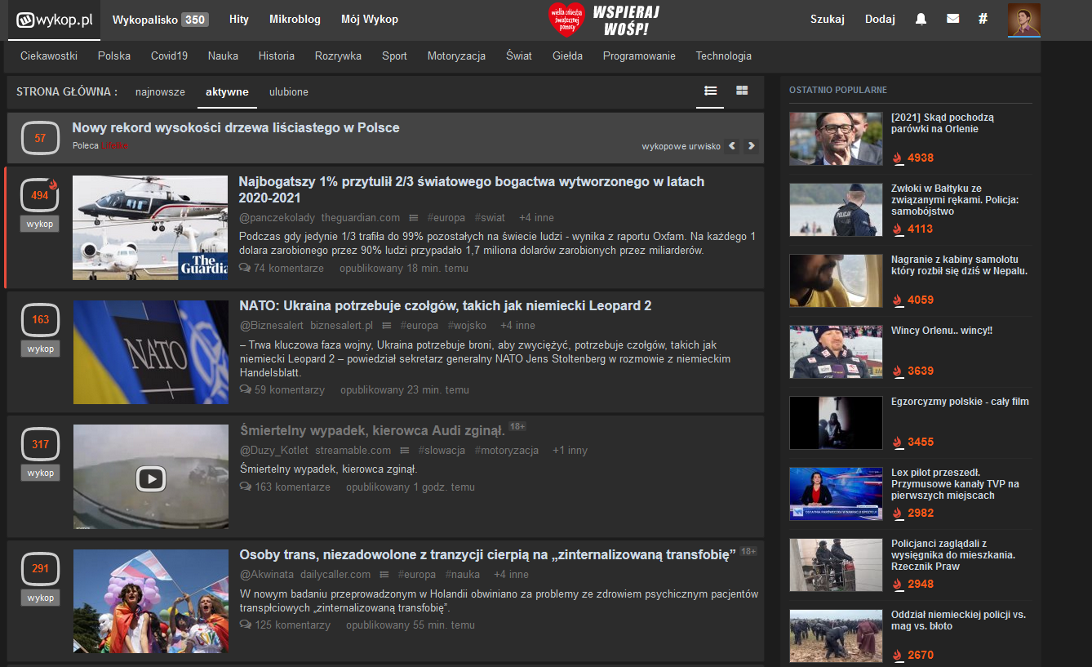Click the hashtag tags icon
Image resolution: width=1092 pixels, height=667 pixels.
983,20
